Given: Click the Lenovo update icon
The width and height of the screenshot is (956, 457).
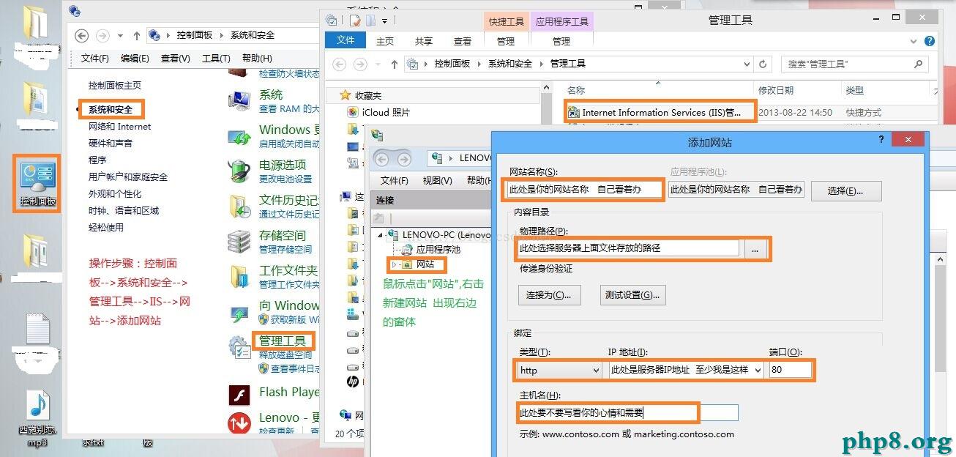Looking at the screenshot, I should (240, 423).
